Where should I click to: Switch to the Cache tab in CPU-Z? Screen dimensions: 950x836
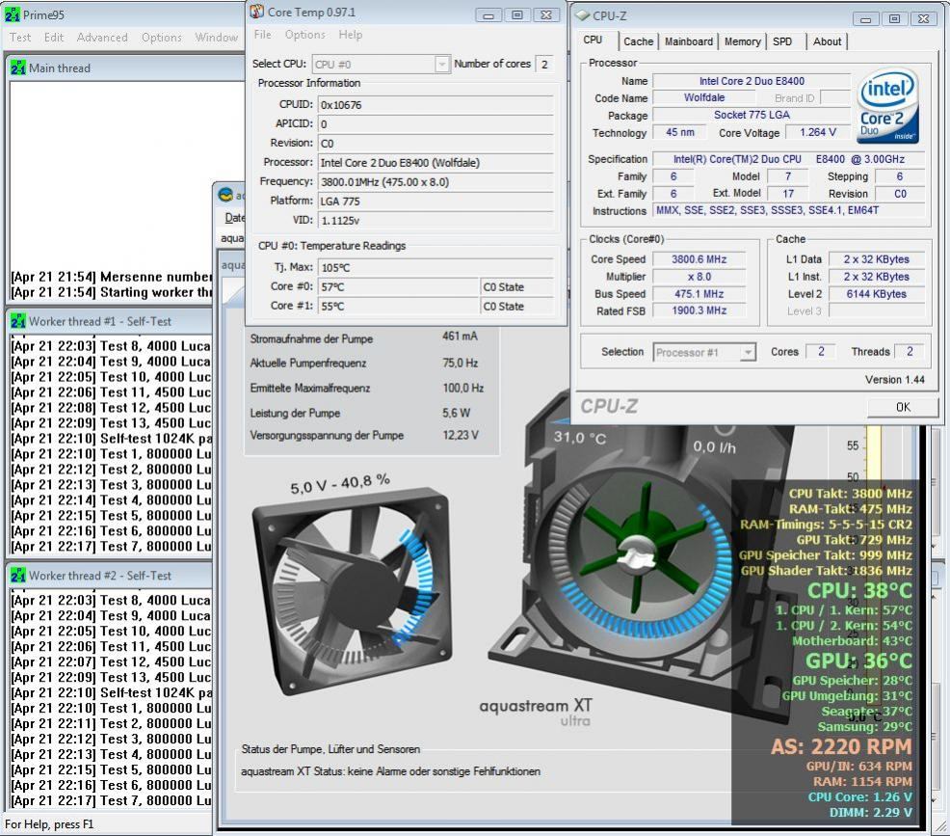pyautogui.click(x=638, y=41)
